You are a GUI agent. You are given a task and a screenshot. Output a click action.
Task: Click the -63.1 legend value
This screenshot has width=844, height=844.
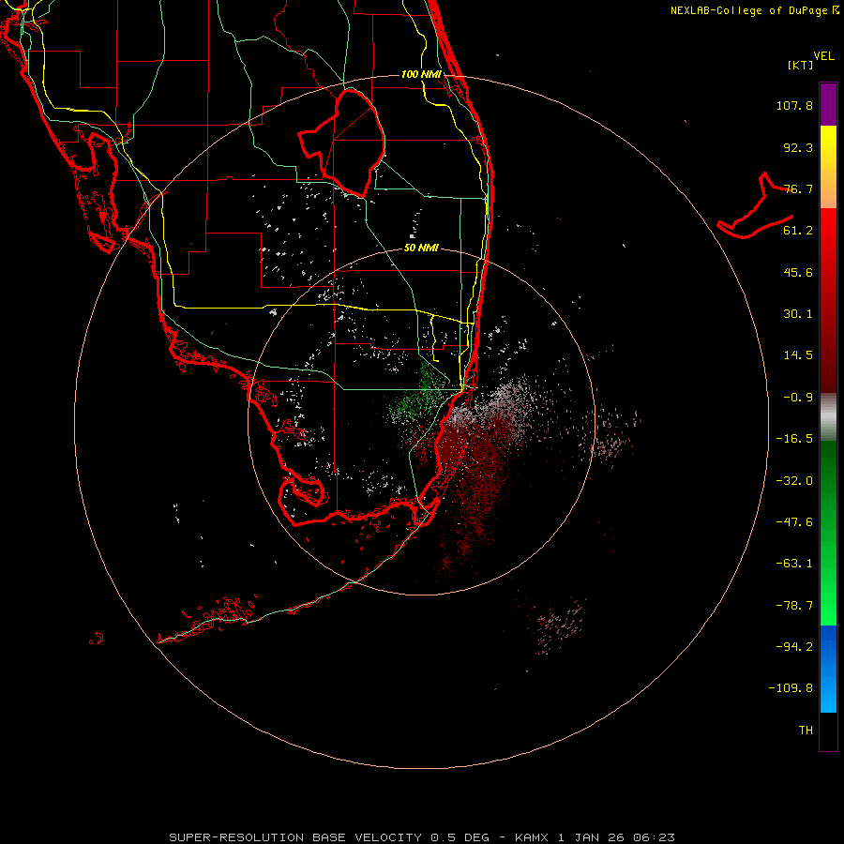coord(794,564)
